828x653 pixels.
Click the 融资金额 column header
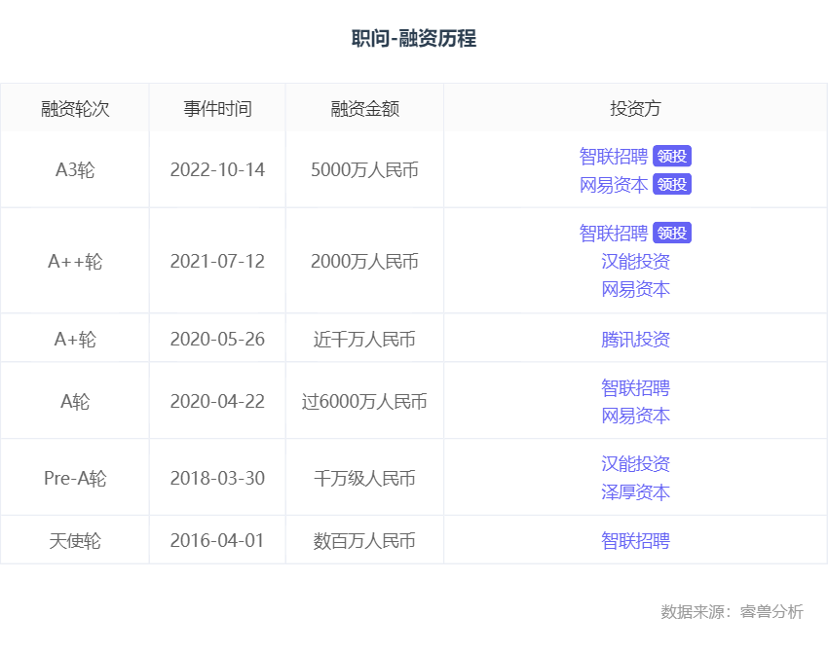pyautogui.click(x=365, y=109)
